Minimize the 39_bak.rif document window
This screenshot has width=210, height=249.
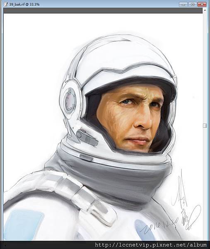[183, 5]
